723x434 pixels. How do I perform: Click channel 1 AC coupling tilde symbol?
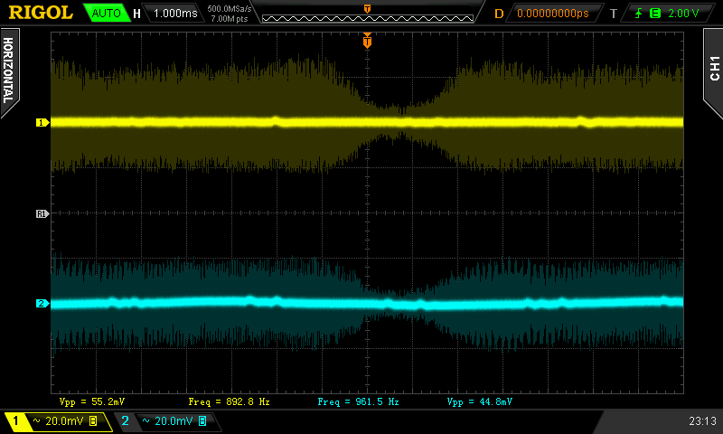37,420
